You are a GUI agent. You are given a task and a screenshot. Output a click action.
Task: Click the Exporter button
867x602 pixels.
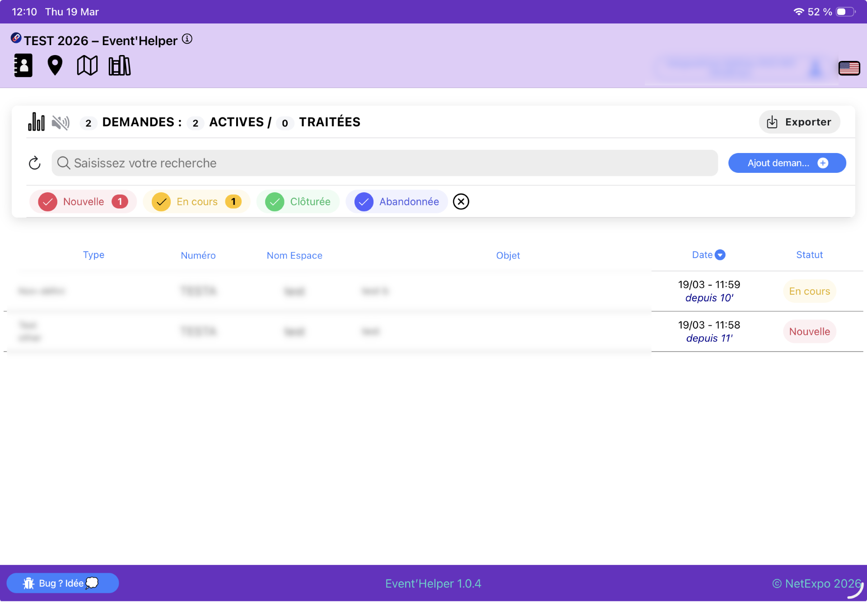(x=799, y=122)
